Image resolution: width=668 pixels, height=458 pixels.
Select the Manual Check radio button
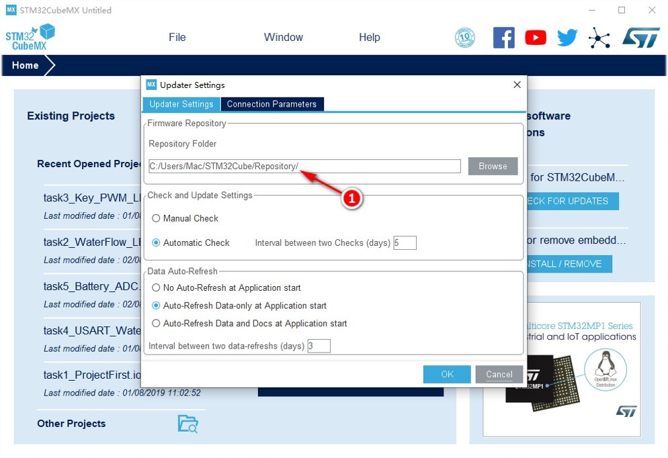(x=156, y=218)
